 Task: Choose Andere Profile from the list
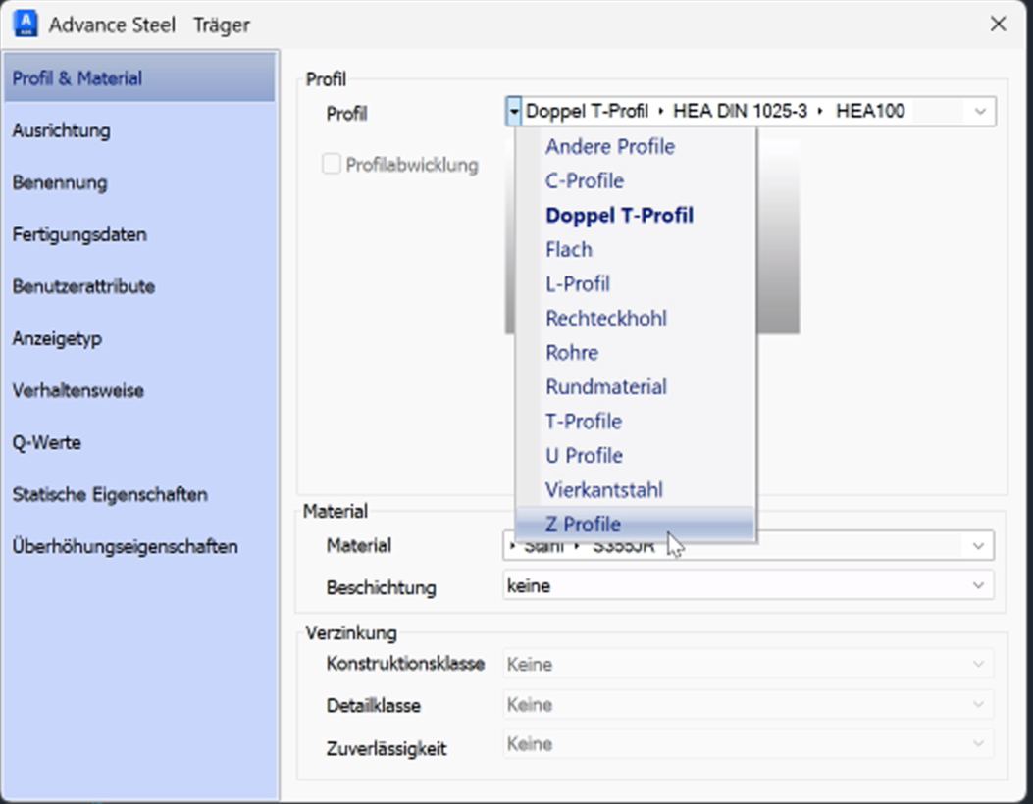point(635,146)
